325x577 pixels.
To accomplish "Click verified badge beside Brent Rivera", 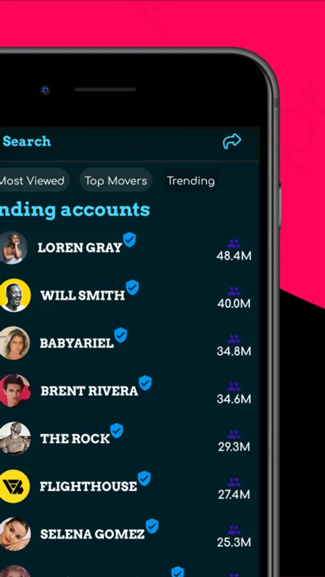I will [x=145, y=383].
